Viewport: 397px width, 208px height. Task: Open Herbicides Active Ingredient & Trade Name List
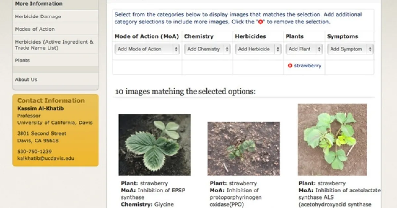[x=54, y=45]
